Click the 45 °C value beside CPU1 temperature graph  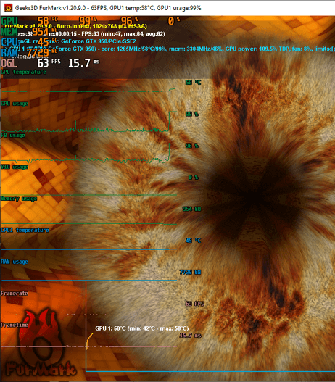pos(193,241)
